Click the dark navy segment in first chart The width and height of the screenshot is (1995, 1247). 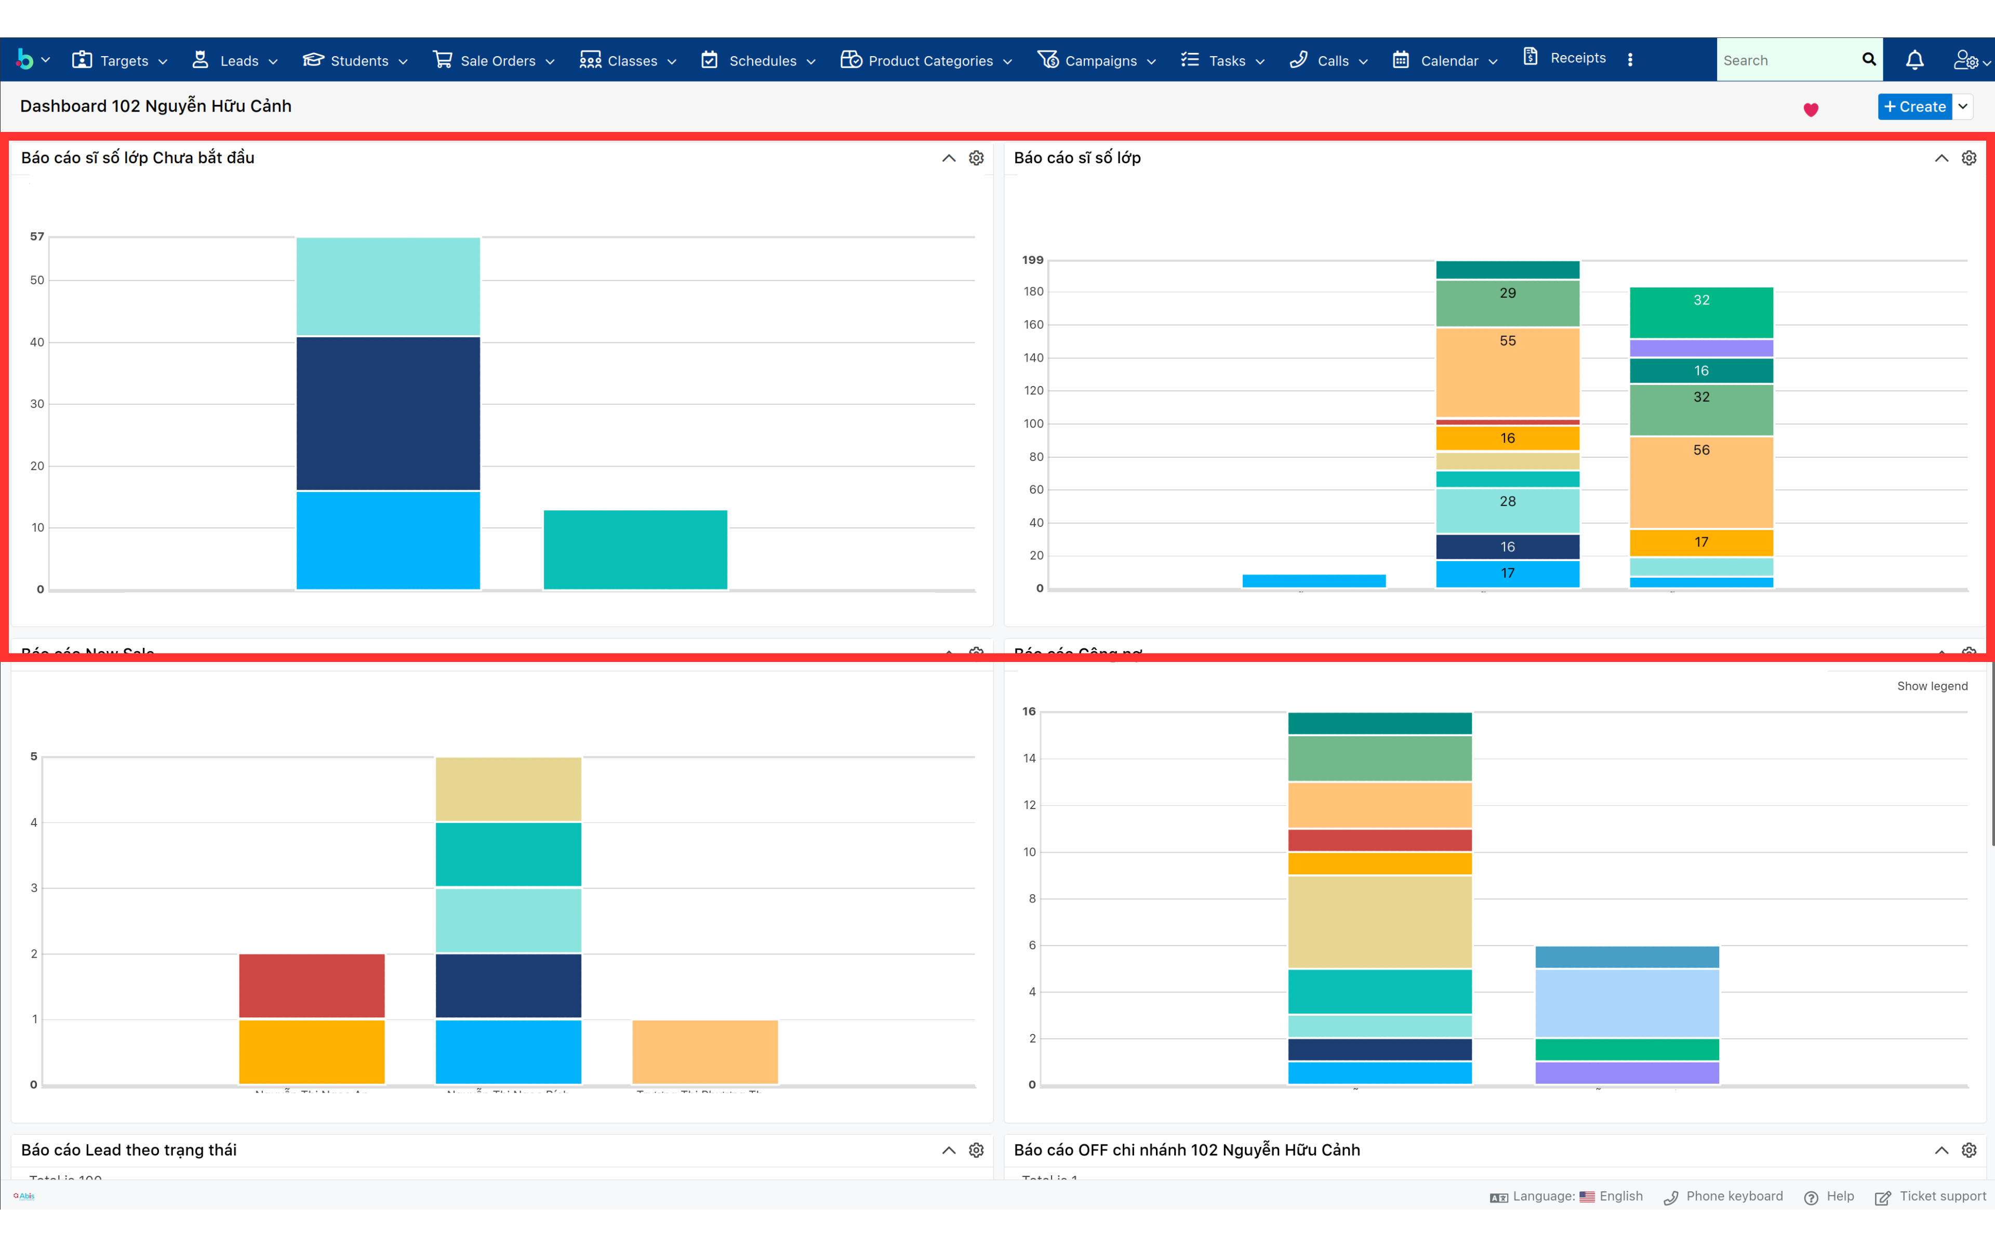tap(388, 413)
